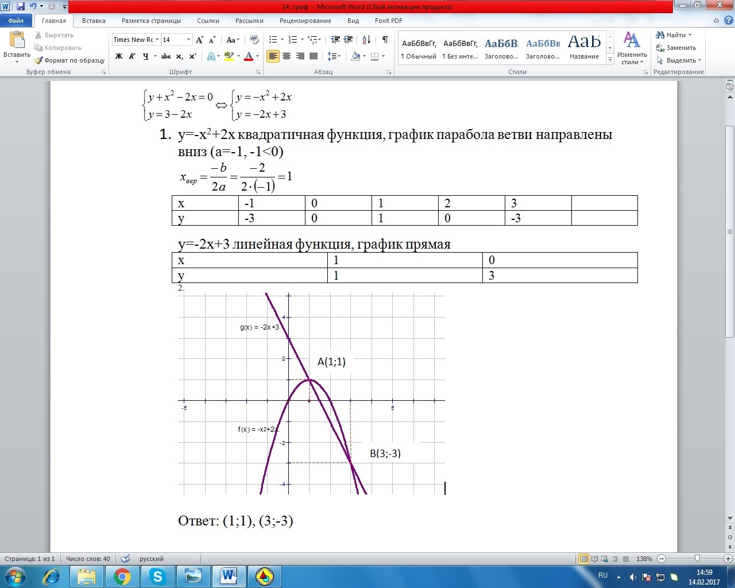Click the Format Painter (Формат по образцу) button
This screenshot has width=735, height=588.
[69, 60]
